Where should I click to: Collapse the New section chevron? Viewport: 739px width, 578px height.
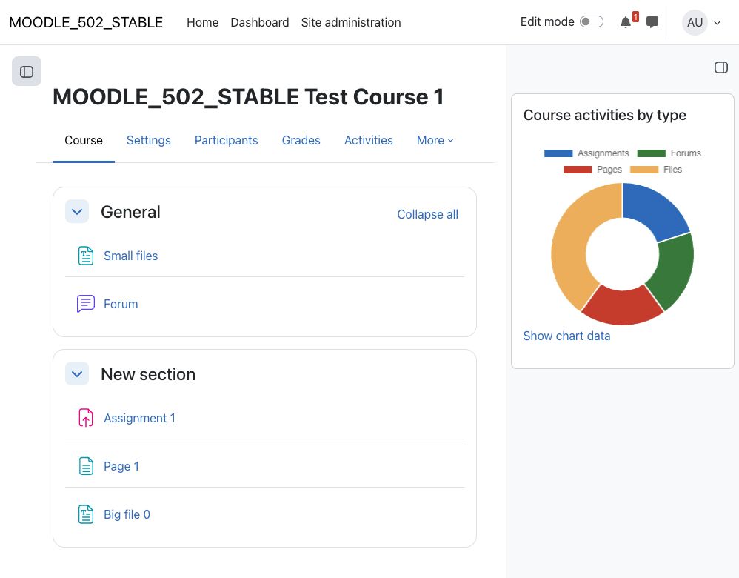pos(77,374)
